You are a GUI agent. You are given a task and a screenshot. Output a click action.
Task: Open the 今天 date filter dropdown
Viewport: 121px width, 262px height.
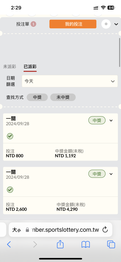70,81
